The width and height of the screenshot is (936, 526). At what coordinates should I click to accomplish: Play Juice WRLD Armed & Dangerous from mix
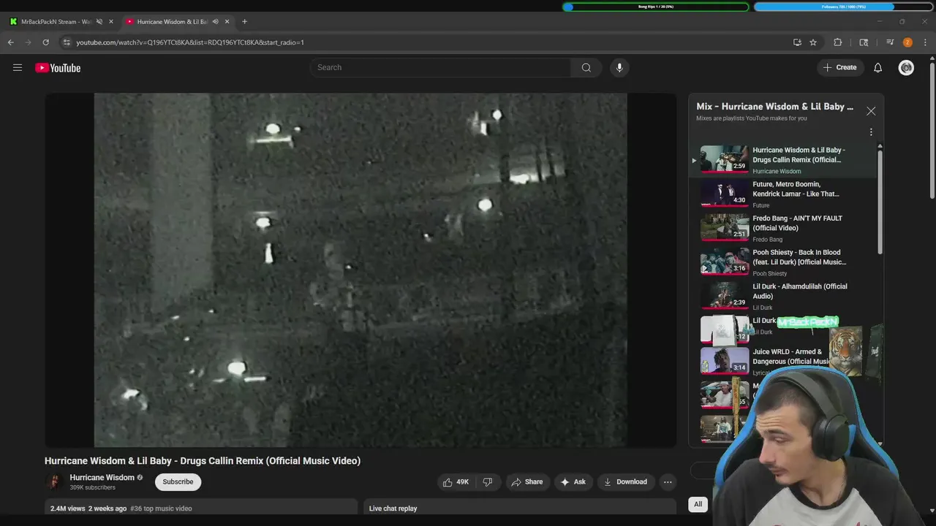782,361
